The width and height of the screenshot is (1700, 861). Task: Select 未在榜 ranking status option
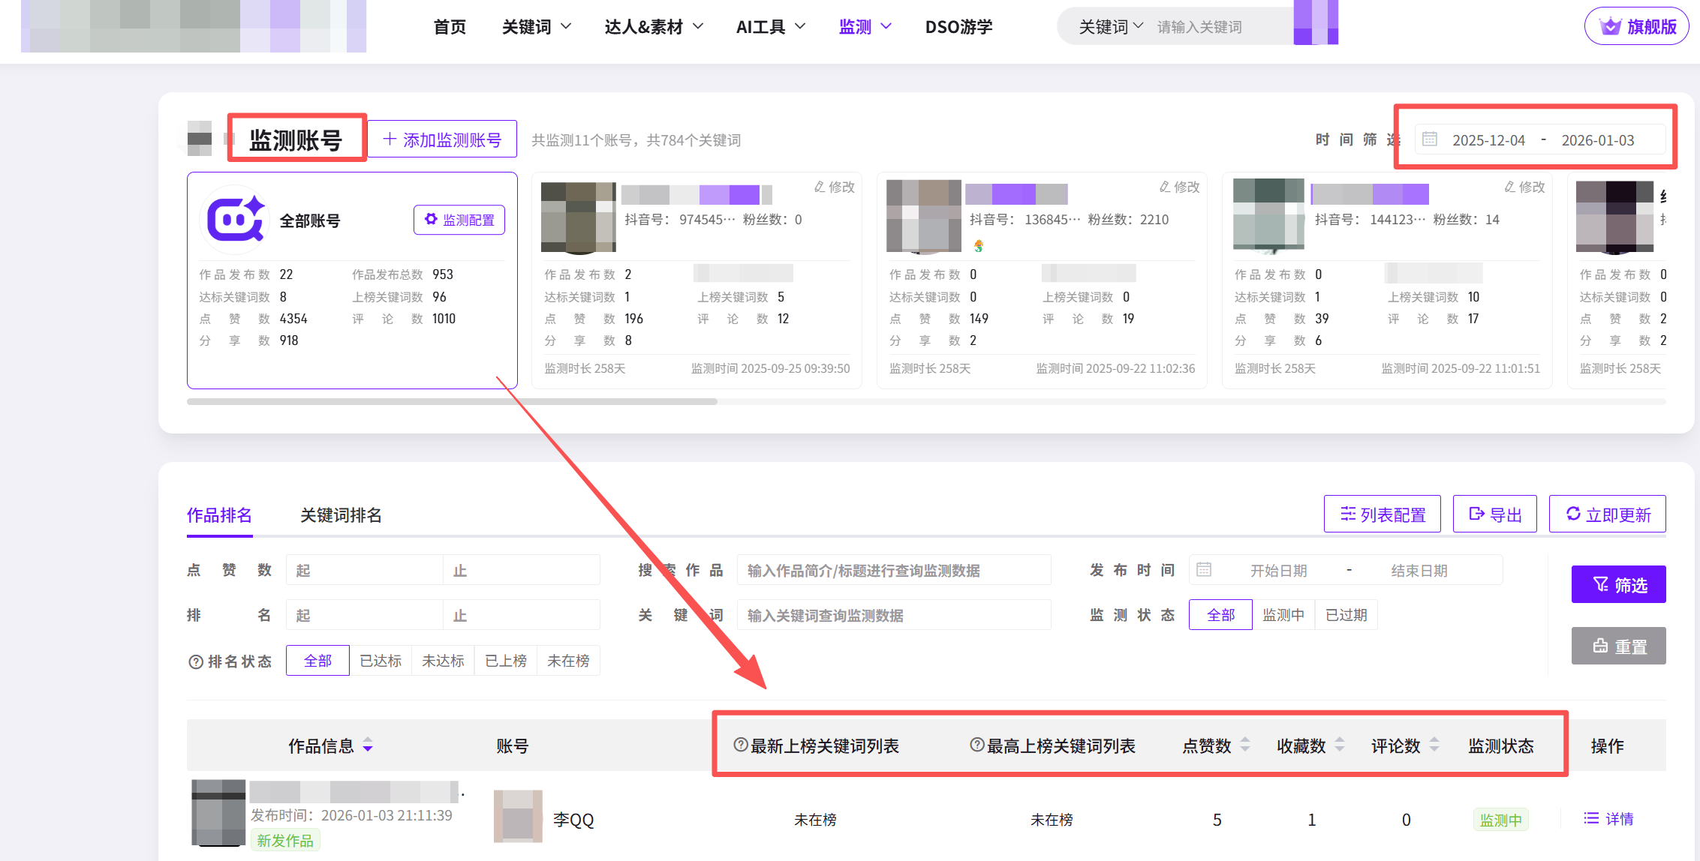568,661
